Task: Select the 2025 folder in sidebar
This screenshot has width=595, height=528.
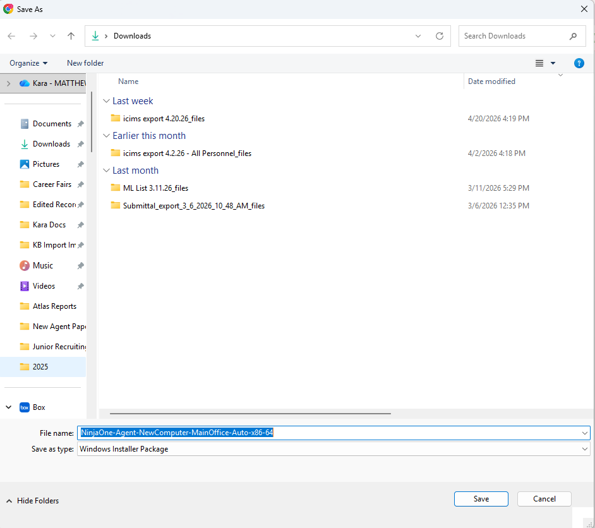Action: [x=43, y=367]
